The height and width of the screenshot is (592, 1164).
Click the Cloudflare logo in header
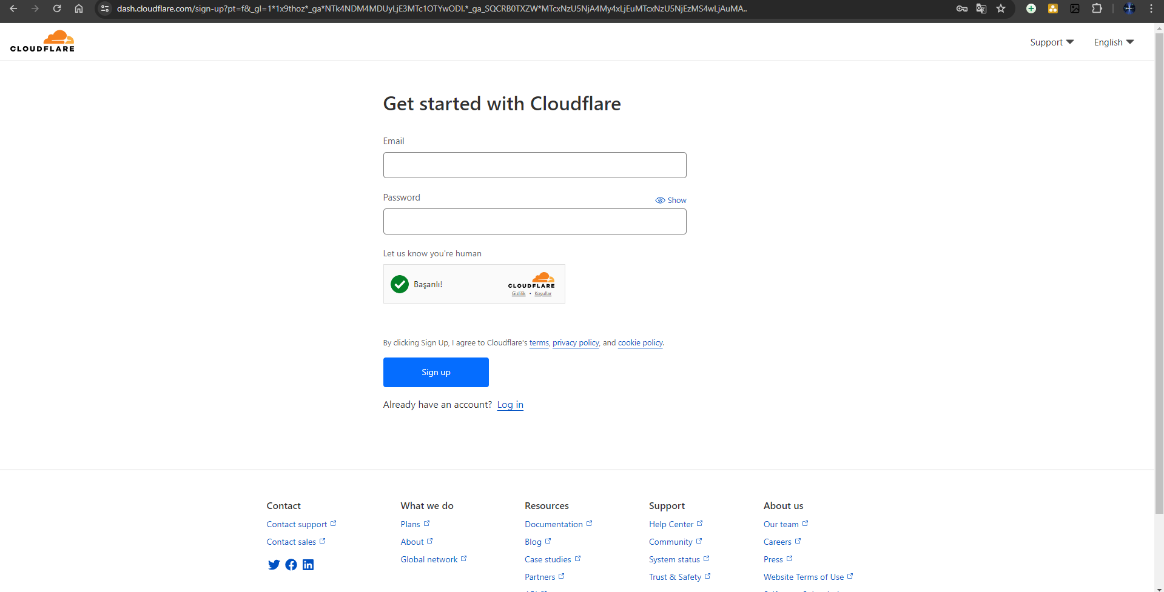(42, 41)
